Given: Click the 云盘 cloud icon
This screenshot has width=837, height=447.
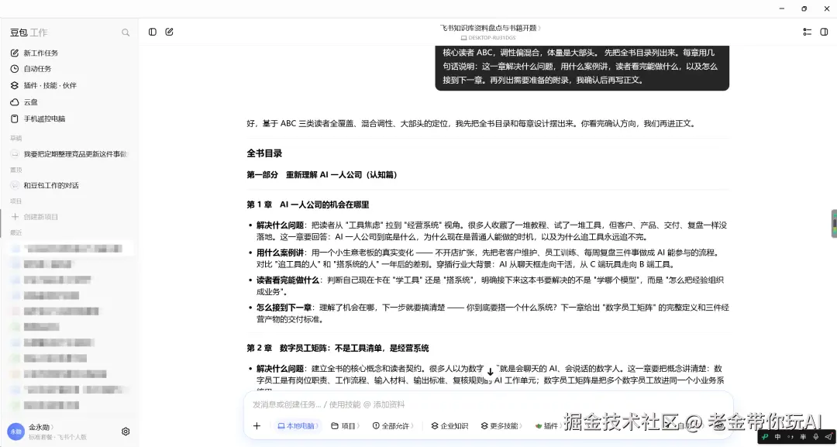Looking at the screenshot, I should (x=15, y=102).
